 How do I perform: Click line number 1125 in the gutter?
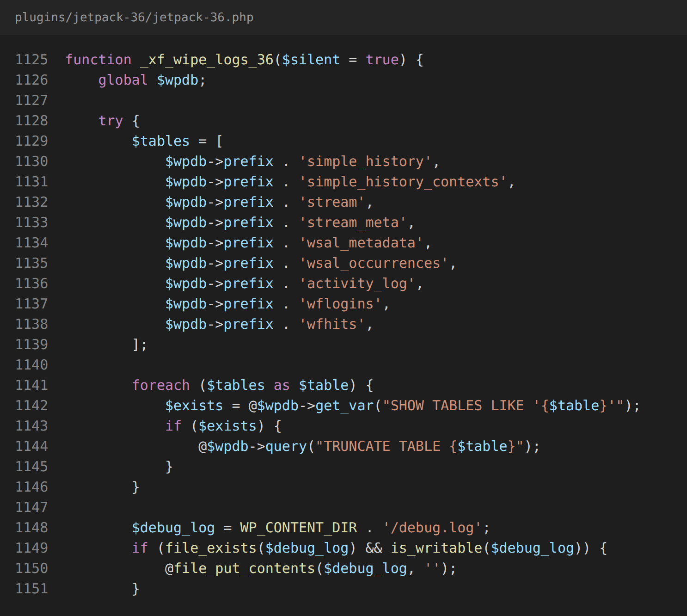(x=31, y=60)
